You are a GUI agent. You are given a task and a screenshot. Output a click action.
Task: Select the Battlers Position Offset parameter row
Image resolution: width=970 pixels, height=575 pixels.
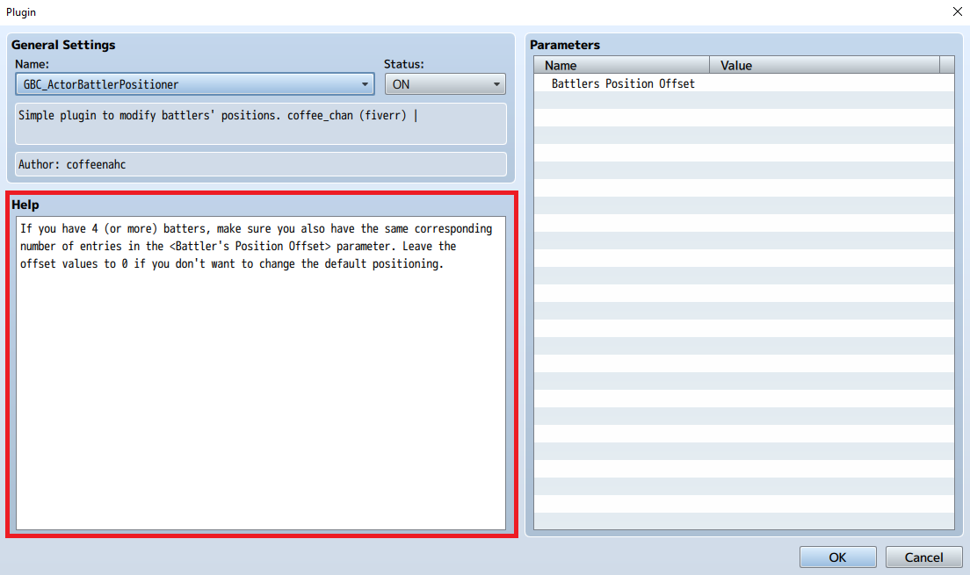(x=743, y=83)
